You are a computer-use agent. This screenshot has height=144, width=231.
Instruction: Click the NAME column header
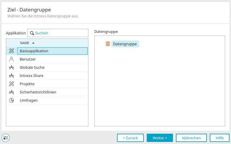tap(52, 43)
